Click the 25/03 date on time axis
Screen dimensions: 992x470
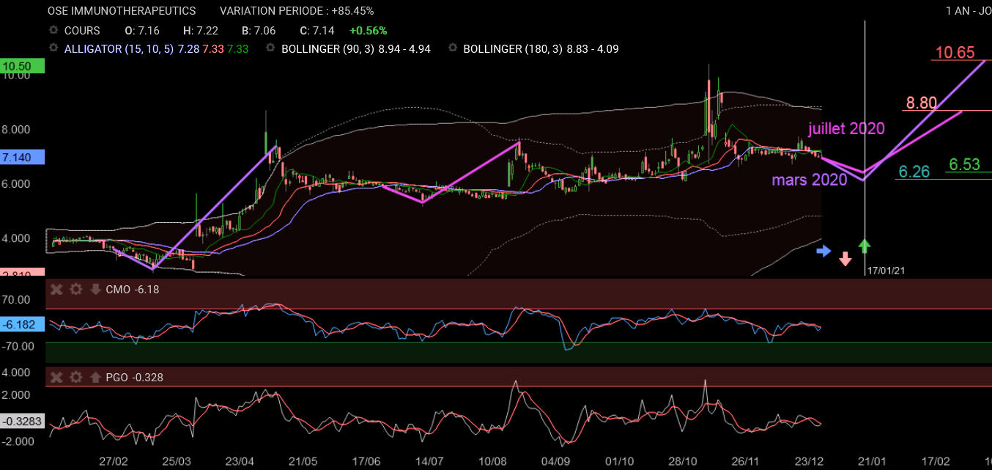click(x=177, y=460)
